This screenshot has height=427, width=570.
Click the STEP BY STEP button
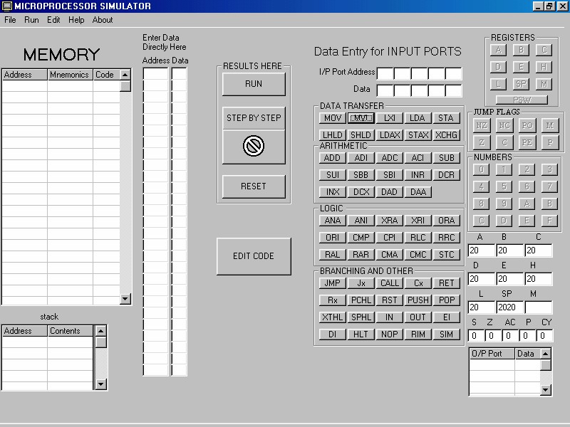pos(254,118)
